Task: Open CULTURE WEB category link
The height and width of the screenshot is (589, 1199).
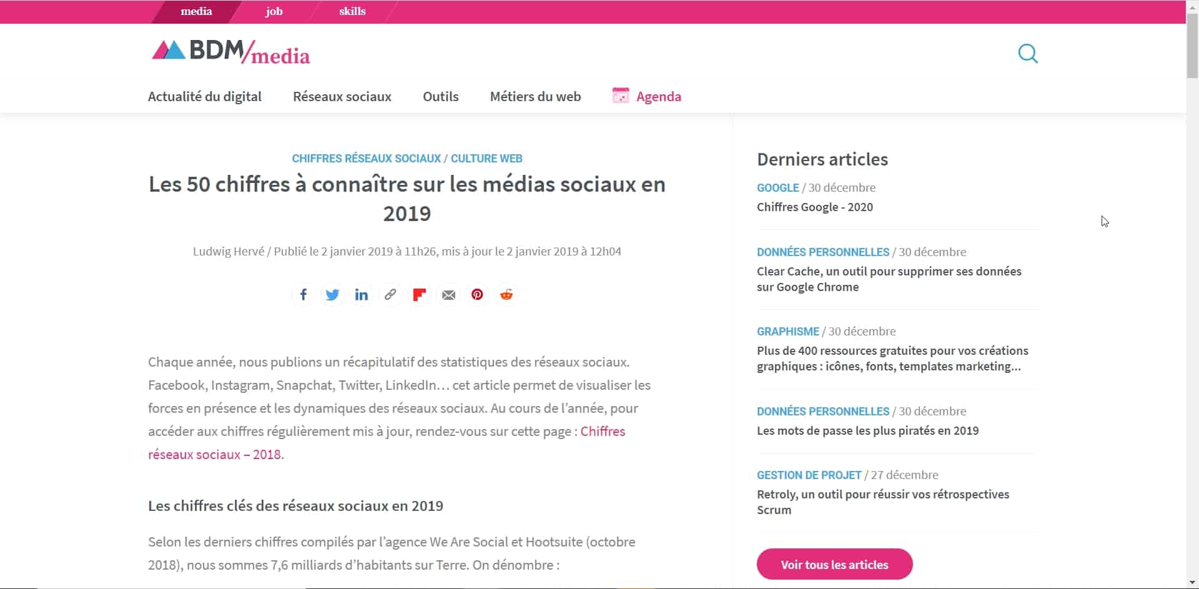Action: (486, 159)
